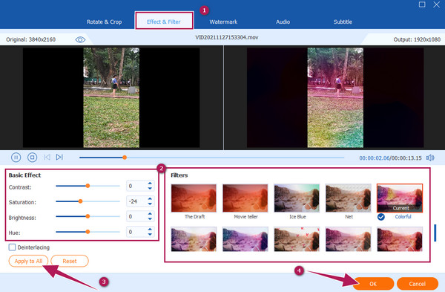
Task: Decrease Contrast value with down arrow
Action: click(150, 188)
